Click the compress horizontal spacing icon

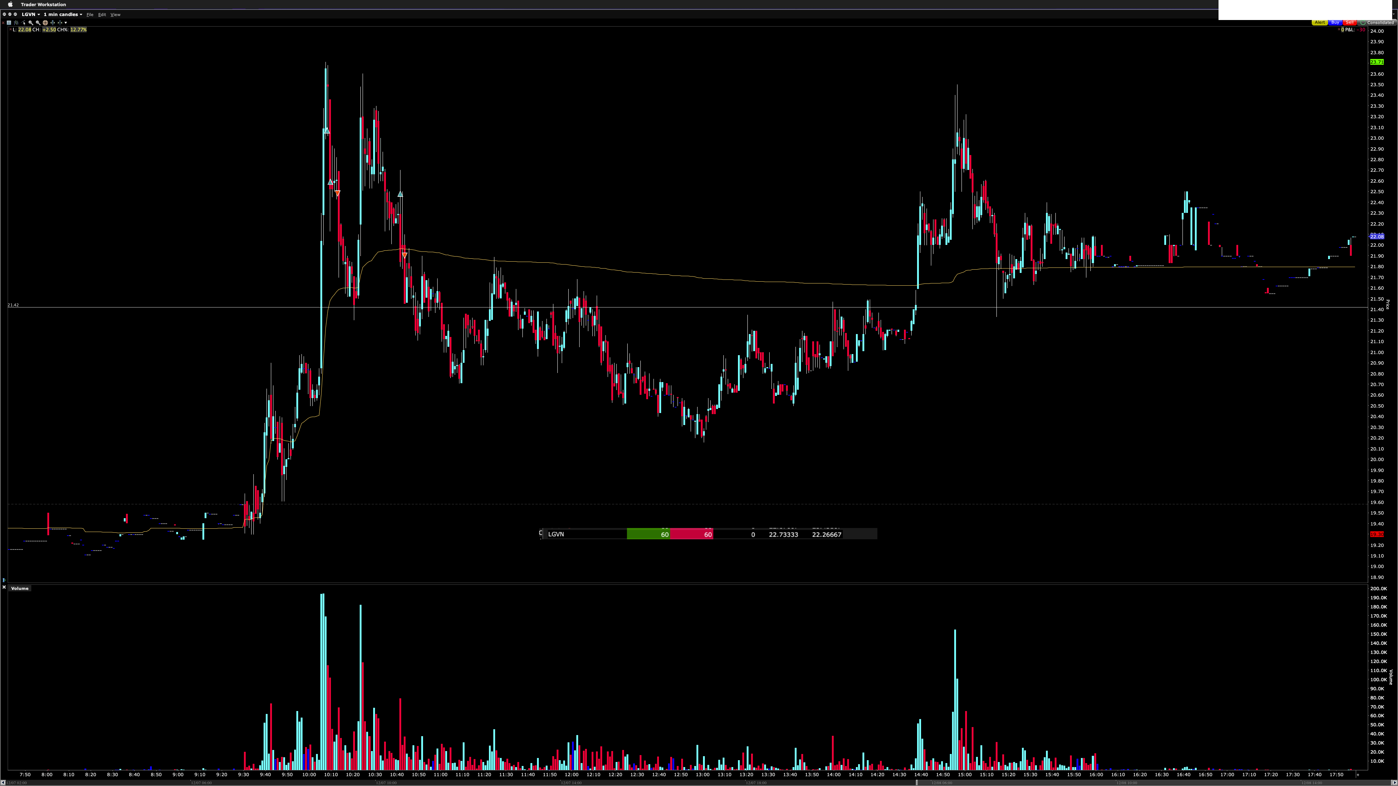click(60, 23)
